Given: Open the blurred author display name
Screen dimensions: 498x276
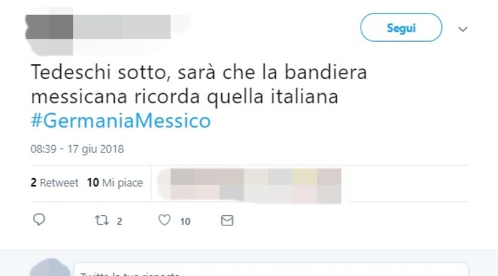Looking at the screenshot, I should [x=122, y=27].
